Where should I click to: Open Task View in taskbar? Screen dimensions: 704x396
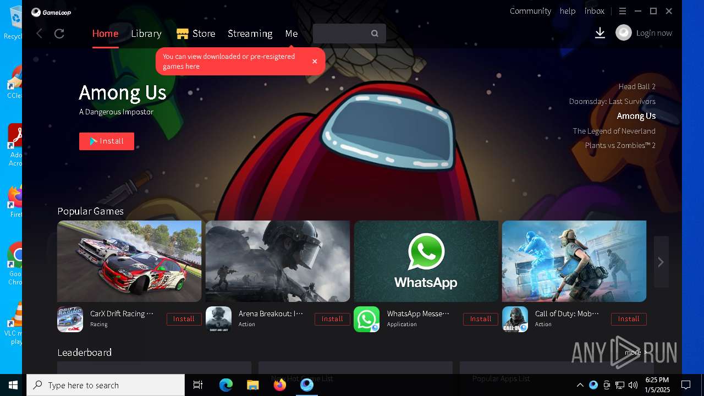pos(198,385)
